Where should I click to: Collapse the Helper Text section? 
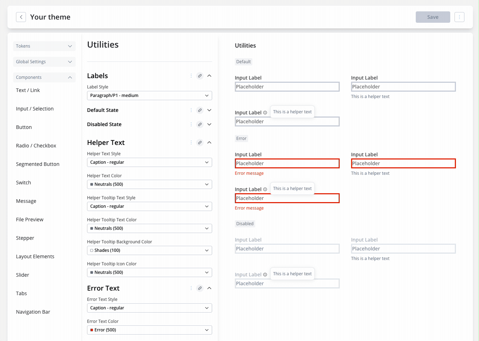pos(209,142)
